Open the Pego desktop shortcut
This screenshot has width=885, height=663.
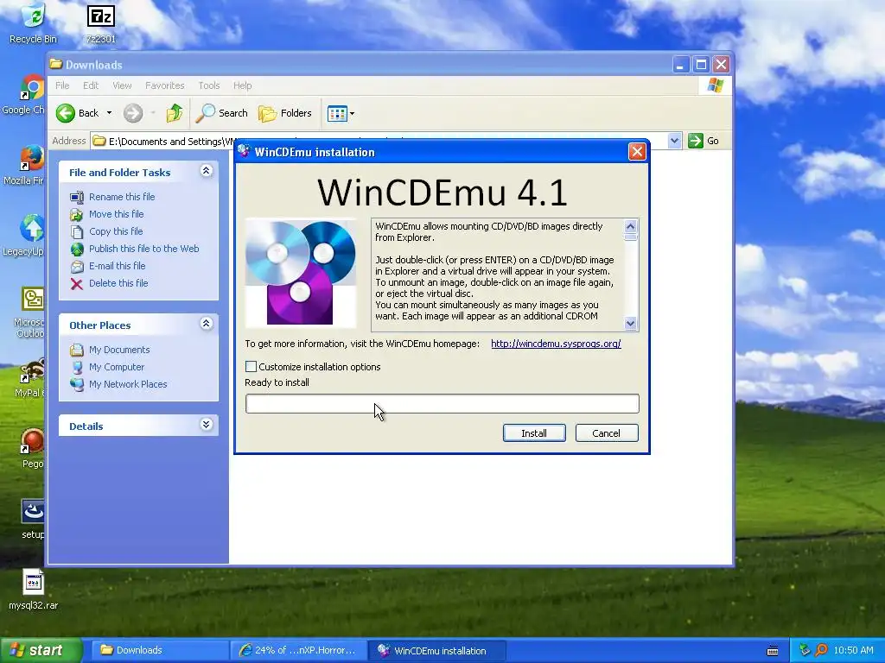tap(33, 448)
